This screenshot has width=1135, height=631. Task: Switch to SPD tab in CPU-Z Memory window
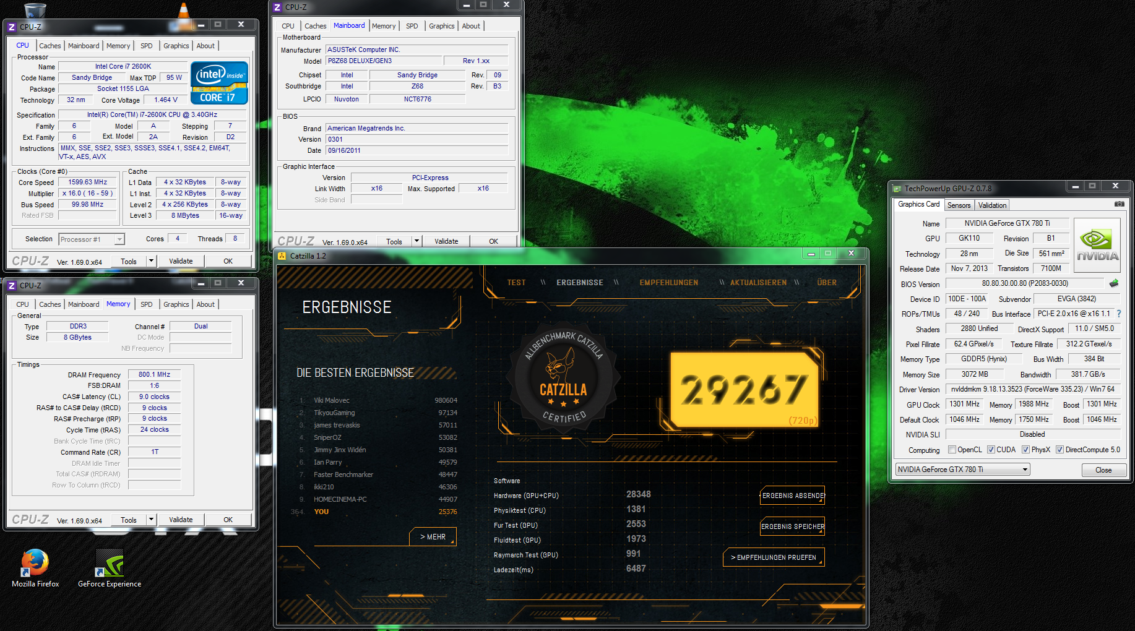[146, 304]
